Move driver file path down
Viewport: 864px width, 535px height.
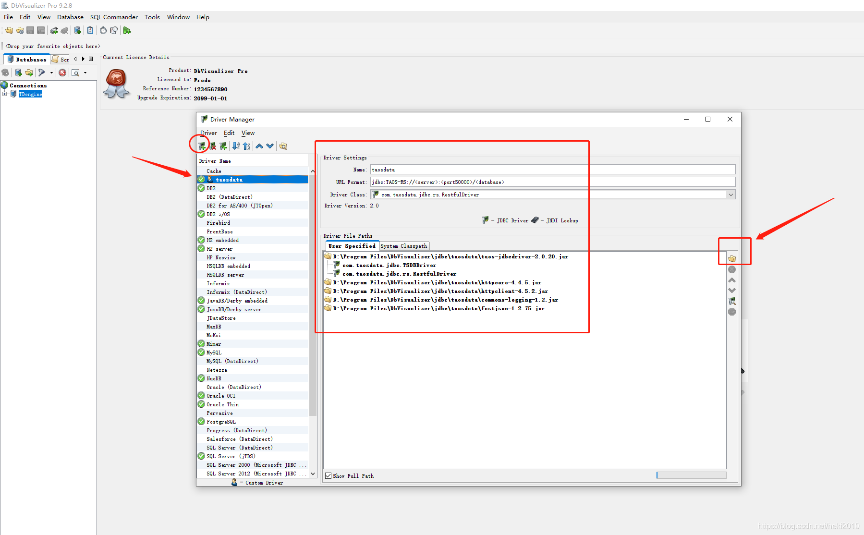click(732, 291)
